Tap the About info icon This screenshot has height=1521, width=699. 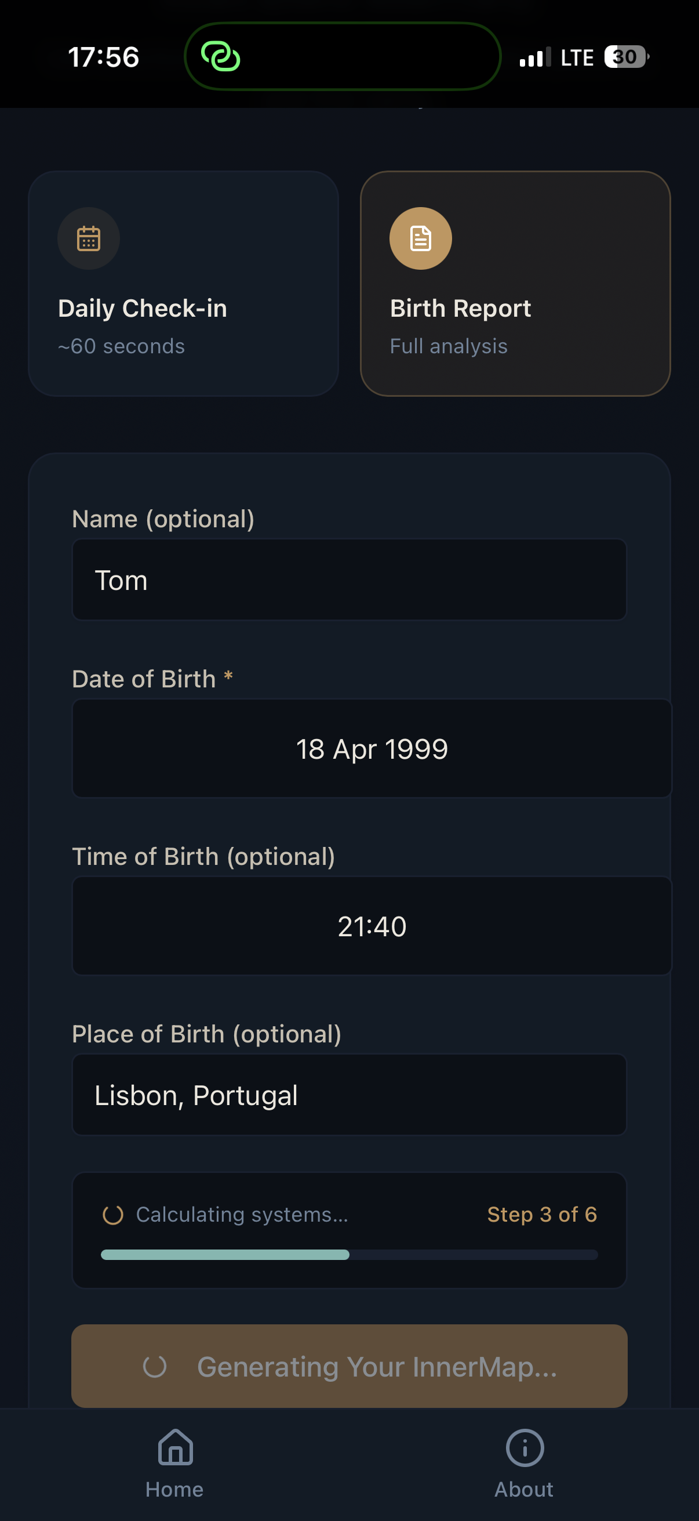(x=525, y=1447)
